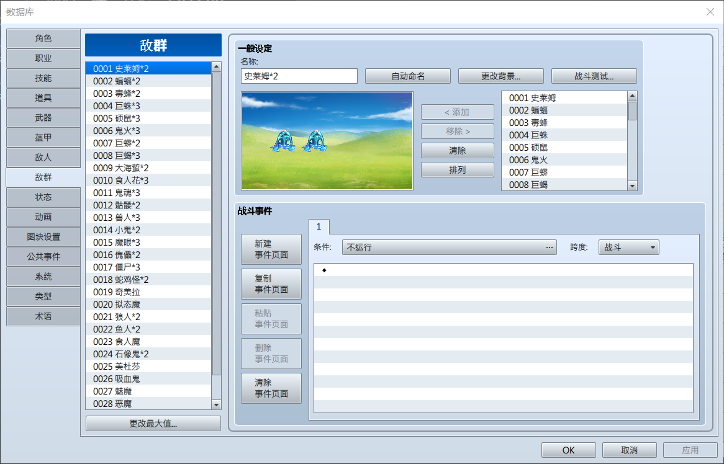724x464 pixels.
Task: Select enemy 0001 史莱姆 in enemy list
Action: (564, 98)
